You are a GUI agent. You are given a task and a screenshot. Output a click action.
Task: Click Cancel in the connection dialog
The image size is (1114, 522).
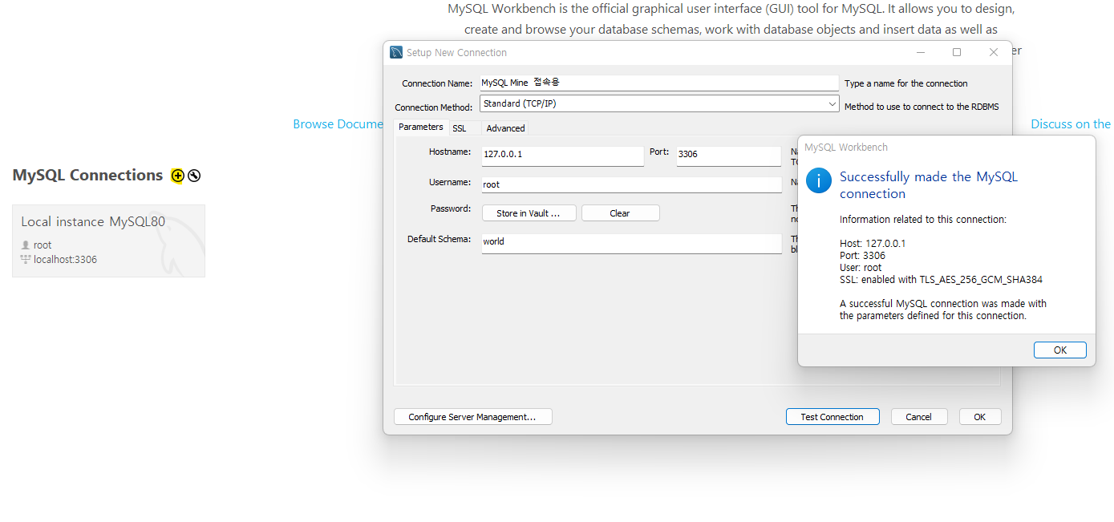[x=919, y=417]
